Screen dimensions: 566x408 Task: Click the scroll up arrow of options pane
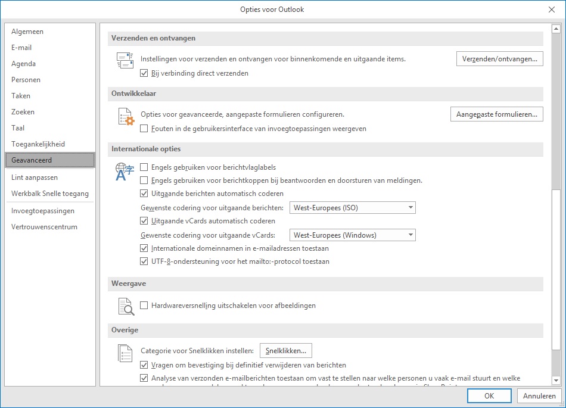[556, 29]
